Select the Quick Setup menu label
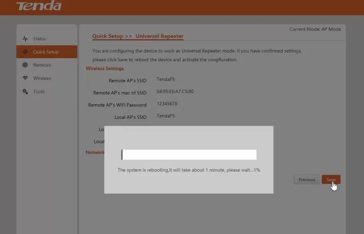The height and width of the screenshot is (234, 364). 46,52
